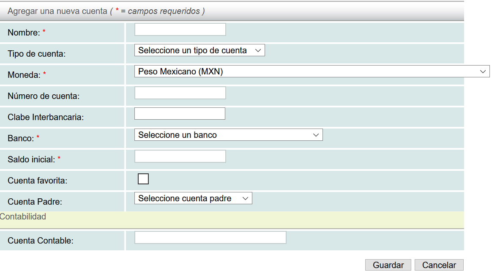Click the 'Tipo de cuenta:' label
Image resolution: width=492 pixels, height=274 pixels.
click(37, 54)
